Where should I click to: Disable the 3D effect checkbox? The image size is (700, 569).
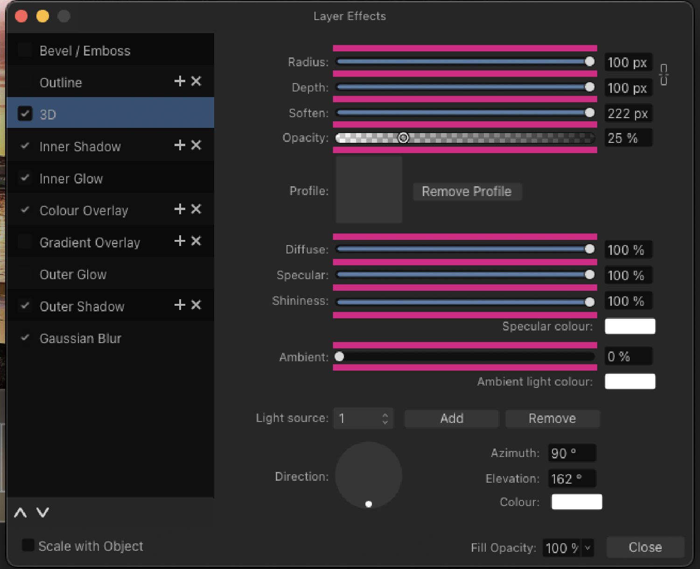(x=25, y=113)
